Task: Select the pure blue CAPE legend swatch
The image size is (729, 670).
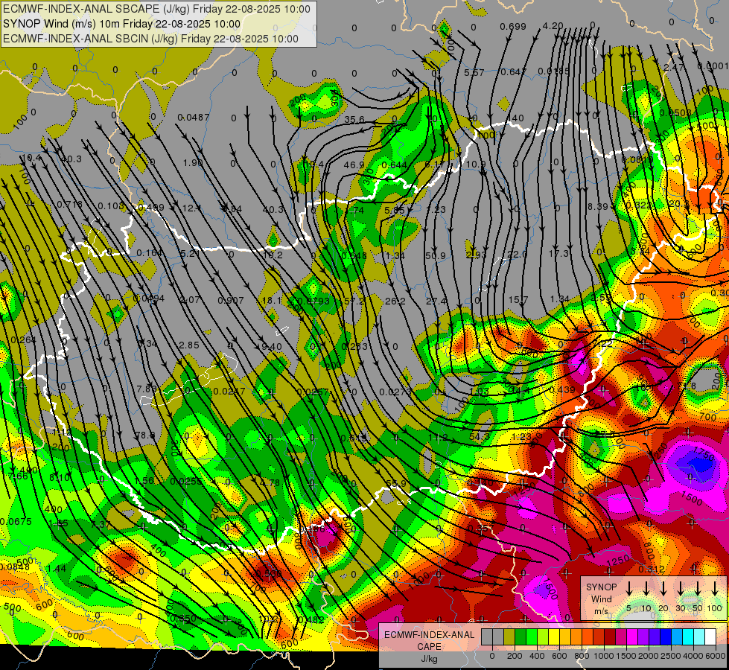Action: tap(665, 637)
